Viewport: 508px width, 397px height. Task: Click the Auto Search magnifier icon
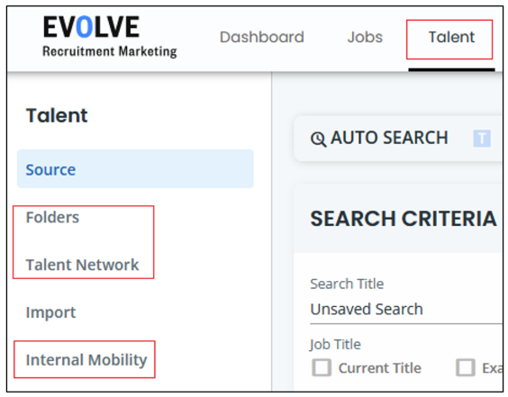pos(318,140)
